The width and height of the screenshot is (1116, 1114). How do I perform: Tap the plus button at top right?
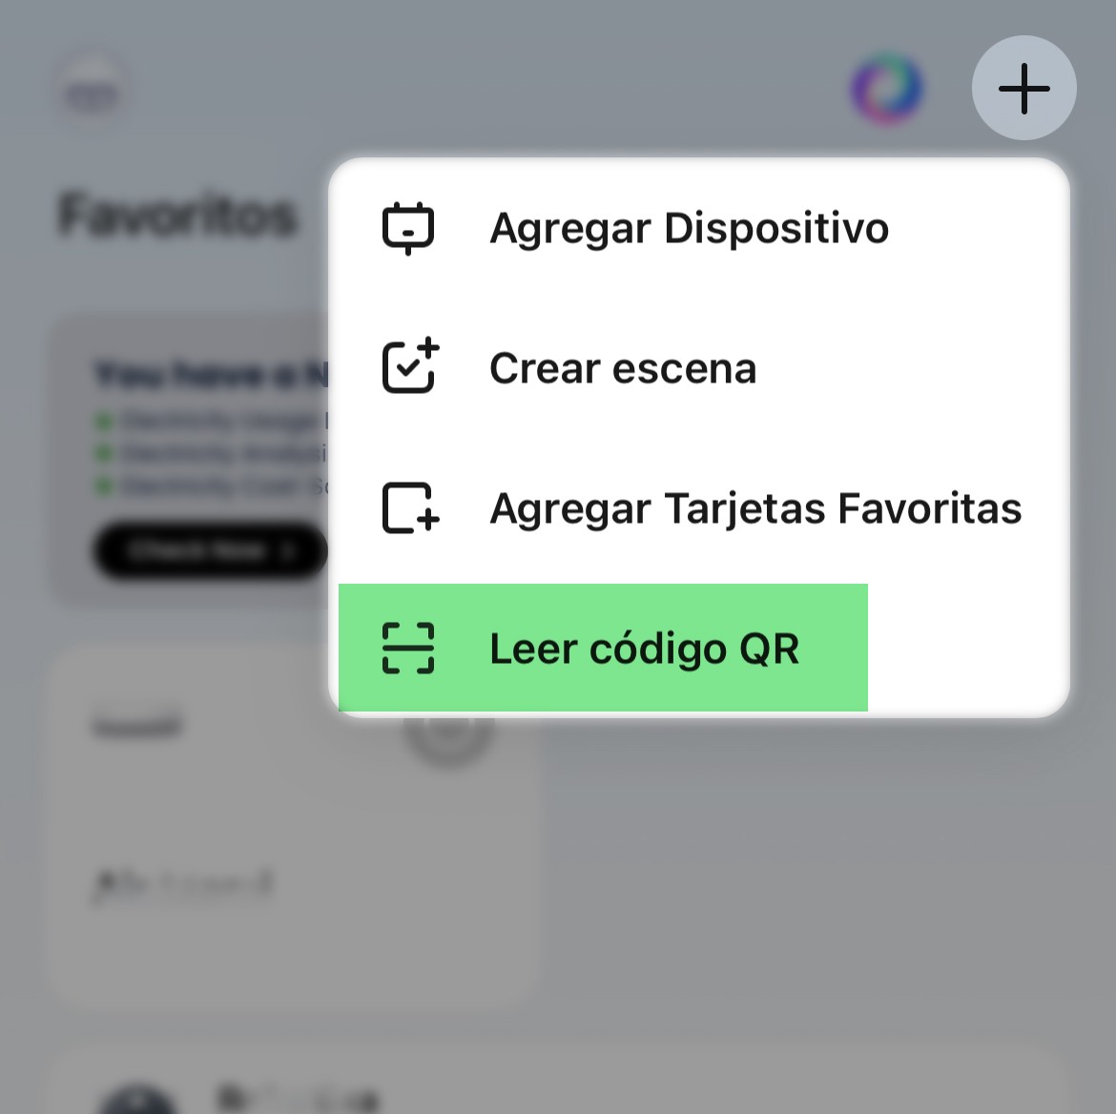click(x=1023, y=89)
